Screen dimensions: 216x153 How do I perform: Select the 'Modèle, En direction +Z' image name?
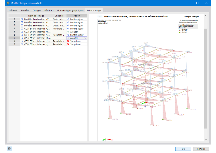pos(36,26)
